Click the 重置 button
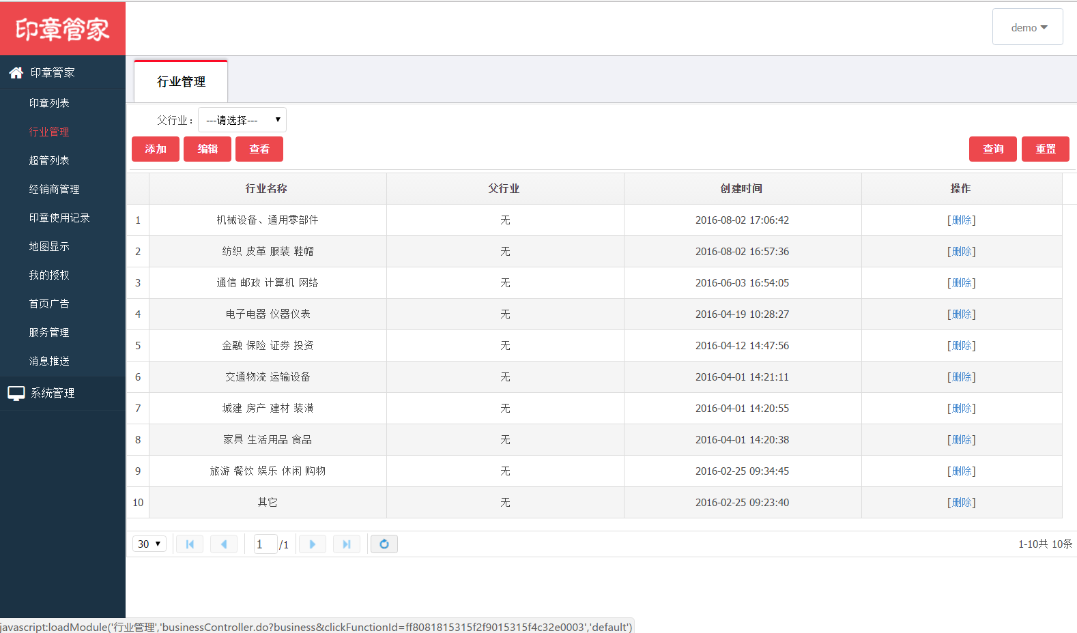This screenshot has width=1077, height=633. coord(1046,149)
